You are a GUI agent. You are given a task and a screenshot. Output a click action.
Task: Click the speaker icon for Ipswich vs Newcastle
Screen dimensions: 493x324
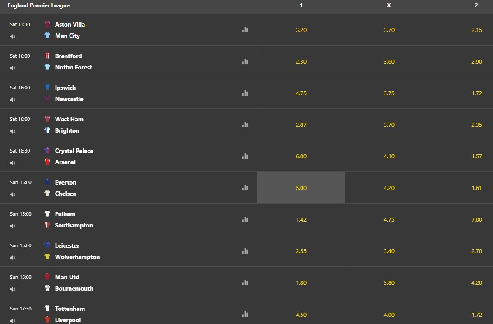pos(13,100)
